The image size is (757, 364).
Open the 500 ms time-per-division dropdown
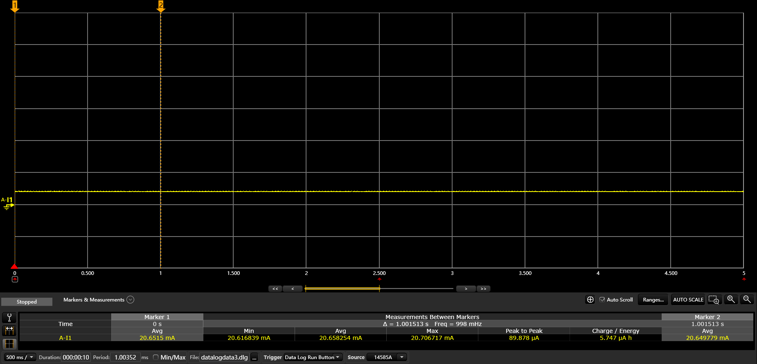tap(20, 357)
